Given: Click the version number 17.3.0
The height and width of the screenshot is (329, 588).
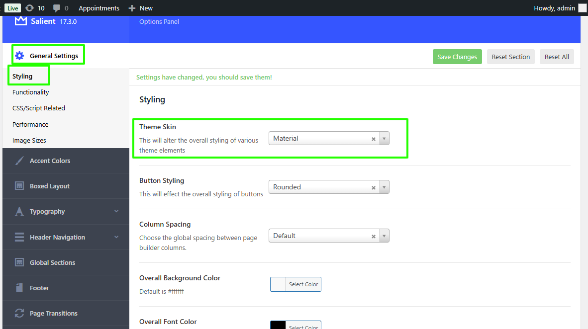Looking at the screenshot, I should coord(68,22).
